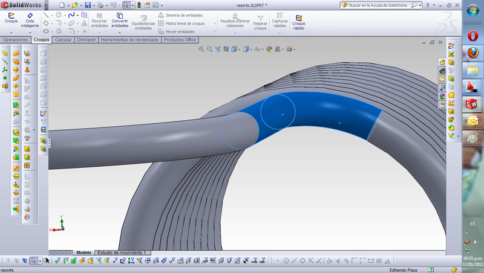The height and width of the screenshot is (273, 484).
Task: Click the Edit appearance color sphere icon
Action: 269,49
